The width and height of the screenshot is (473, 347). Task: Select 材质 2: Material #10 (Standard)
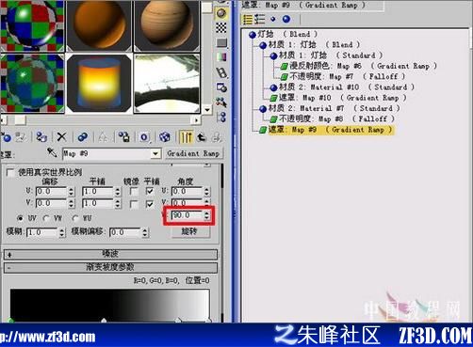(342, 87)
